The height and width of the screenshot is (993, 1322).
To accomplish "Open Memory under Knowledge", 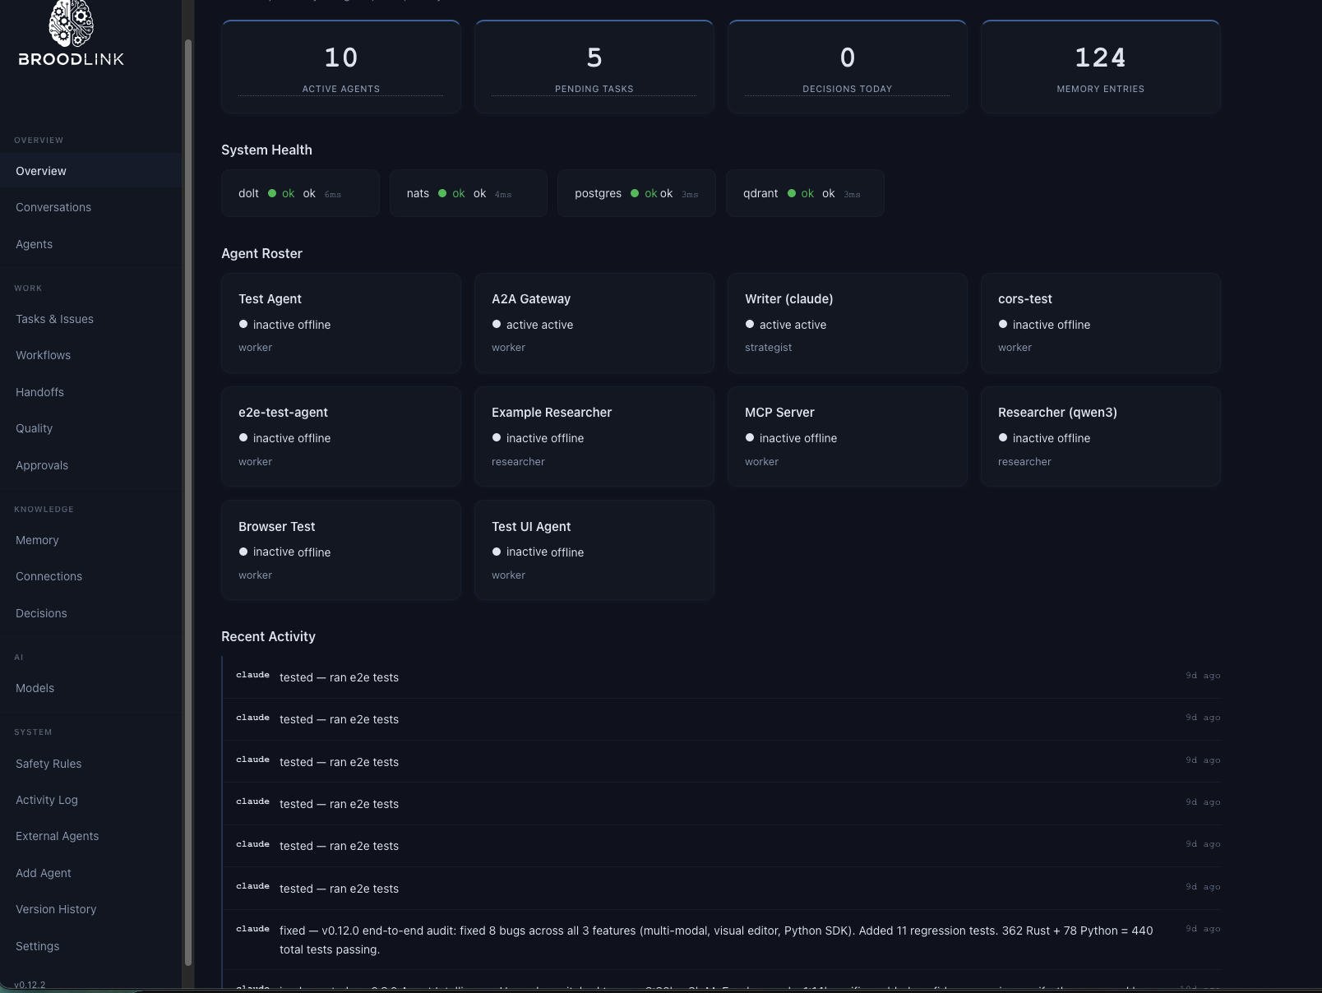I will (90, 540).
